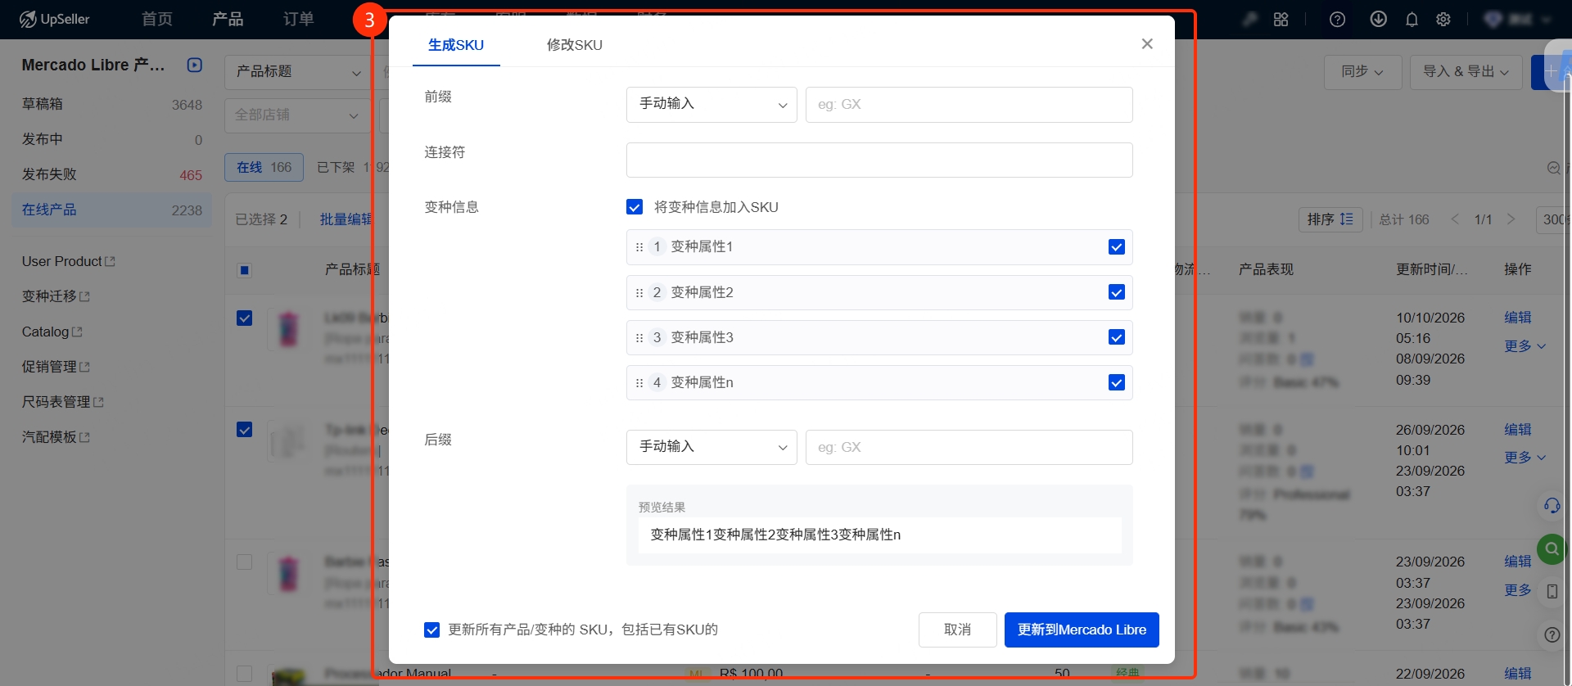Close the SKU dialog
Image resolution: width=1572 pixels, height=686 pixels.
point(1147,44)
